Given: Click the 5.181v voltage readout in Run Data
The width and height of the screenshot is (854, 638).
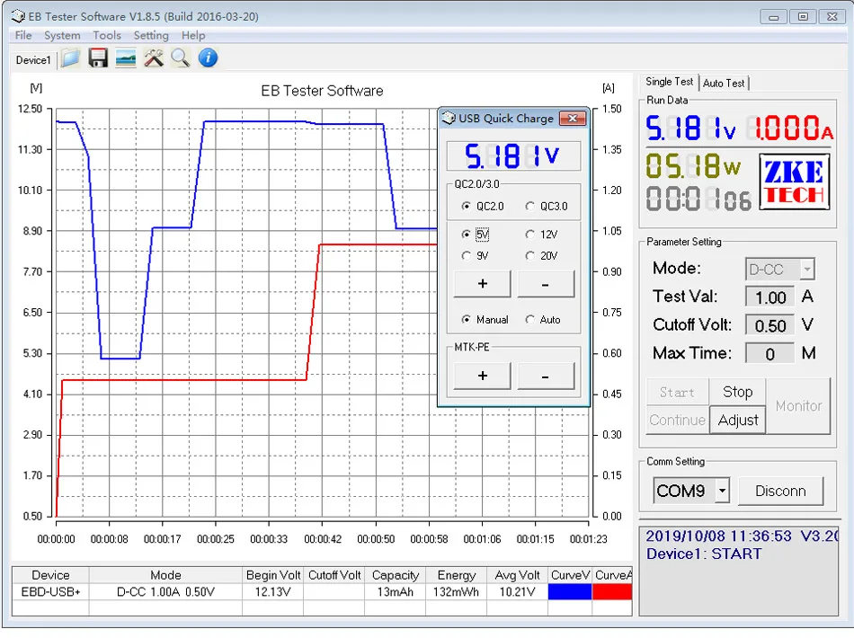Looking at the screenshot, I should click(x=690, y=128).
